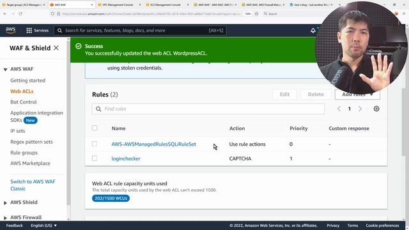This screenshot has height=230, width=409.
Task: Click the Feedback button in footer
Action: pos(14,226)
